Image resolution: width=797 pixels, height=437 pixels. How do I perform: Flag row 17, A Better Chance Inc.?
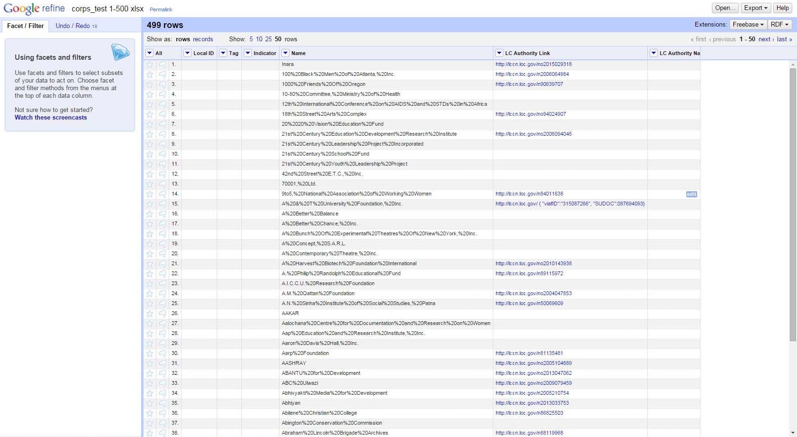click(x=163, y=223)
